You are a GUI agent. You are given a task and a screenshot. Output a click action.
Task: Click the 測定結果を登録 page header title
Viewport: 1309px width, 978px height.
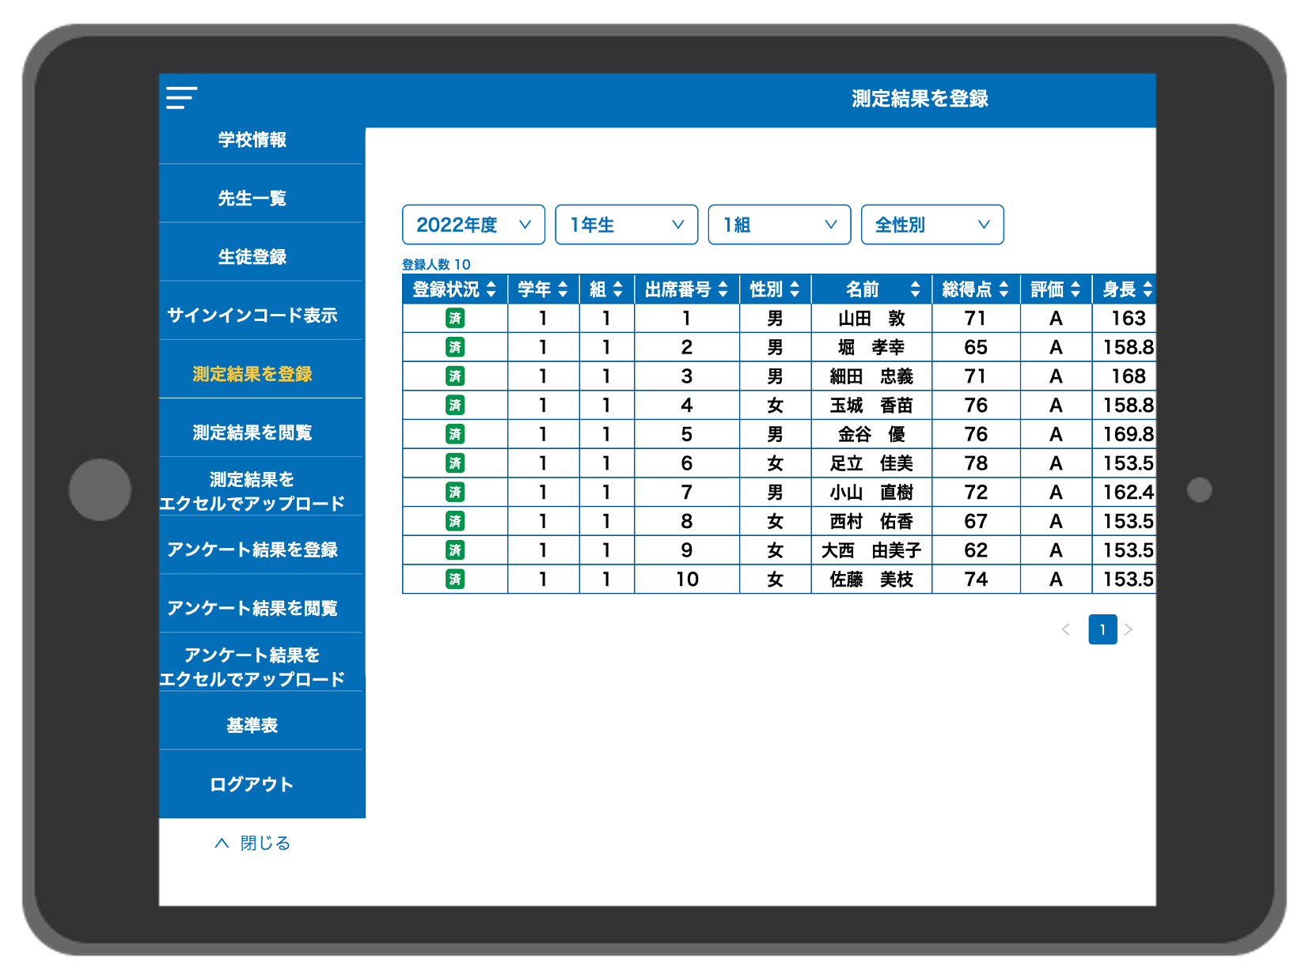[x=920, y=99]
